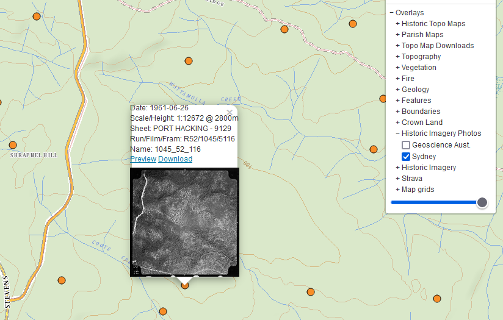
Task: Click the Download link in popup
Action: tap(175, 159)
